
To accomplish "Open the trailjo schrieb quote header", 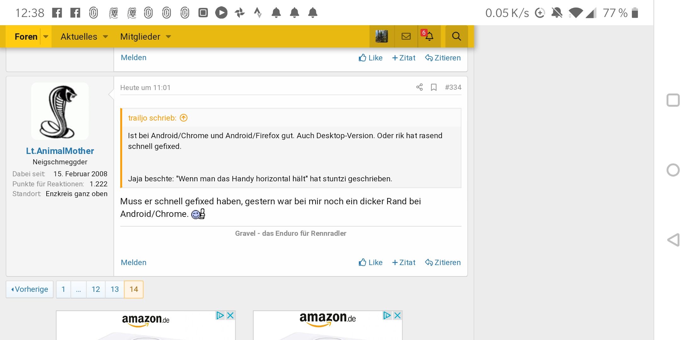I will [x=152, y=118].
